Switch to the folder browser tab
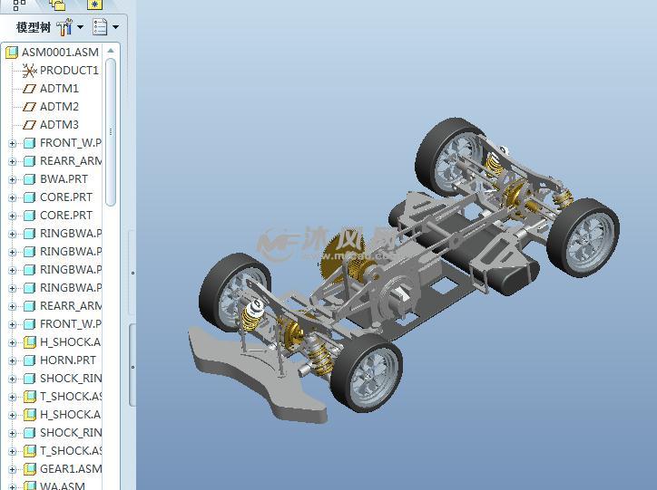 pyautogui.click(x=57, y=5)
